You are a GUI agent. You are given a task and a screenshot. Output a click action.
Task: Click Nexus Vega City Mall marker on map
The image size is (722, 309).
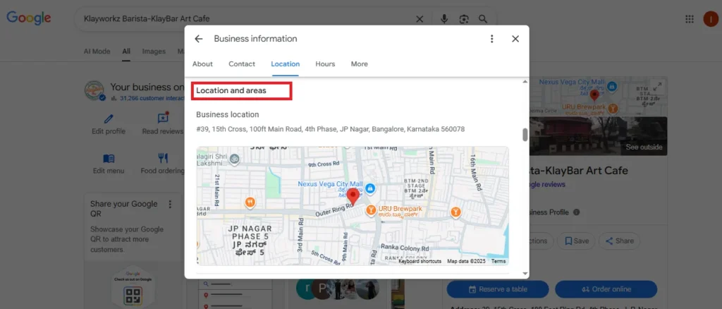click(371, 188)
